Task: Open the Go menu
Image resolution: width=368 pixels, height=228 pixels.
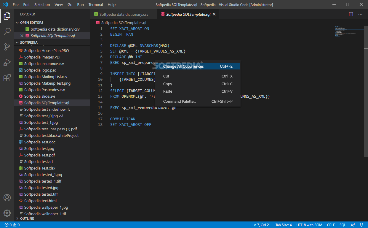Action: [70, 4]
